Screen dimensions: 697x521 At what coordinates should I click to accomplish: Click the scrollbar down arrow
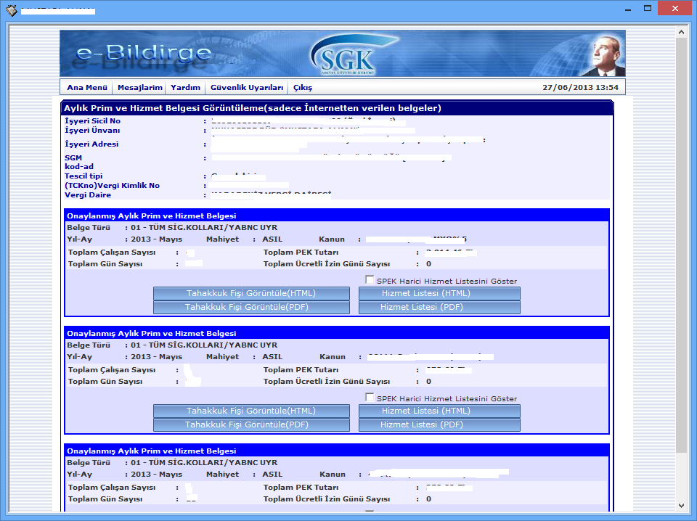[x=681, y=505]
